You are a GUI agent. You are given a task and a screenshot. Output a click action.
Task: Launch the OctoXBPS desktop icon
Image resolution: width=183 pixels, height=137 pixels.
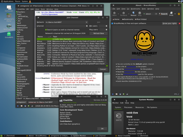point(9,35)
